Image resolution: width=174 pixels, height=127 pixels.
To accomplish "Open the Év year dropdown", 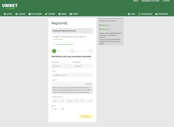I will pos(86,101).
